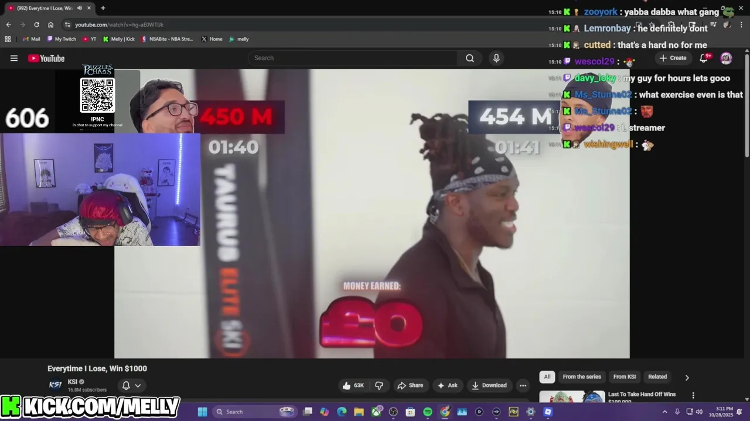
Task: Like the video showing 63K likes
Action: [x=354, y=385]
